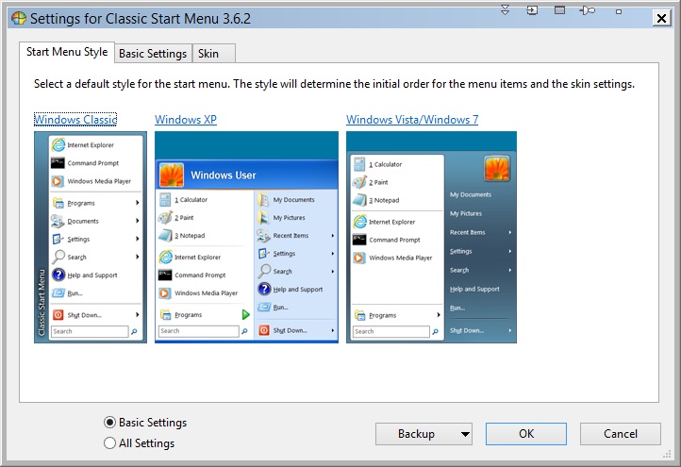Open the Backup dropdown arrow

coord(465,434)
